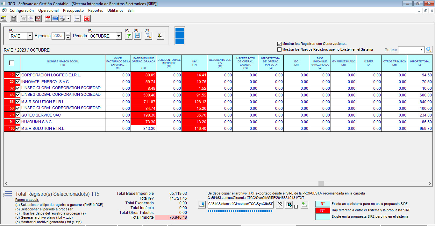Click the green filter funnel icon

point(128,36)
